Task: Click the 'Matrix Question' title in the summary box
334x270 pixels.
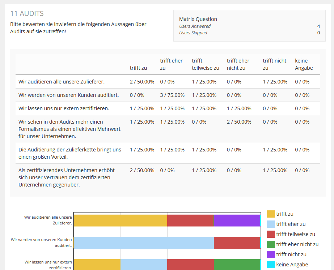Action: [x=198, y=19]
